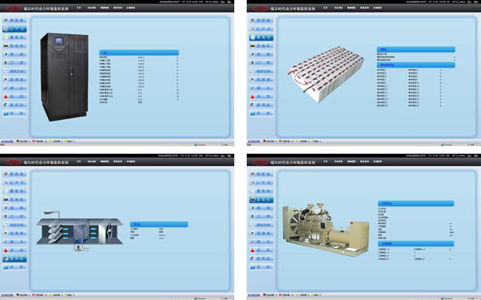
Task: Open last top menu item on battery screen
Action: pyautogui.click(x=378, y=7)
